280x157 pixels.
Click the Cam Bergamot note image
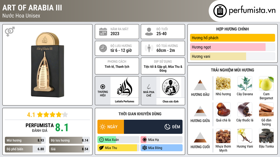click(266, 84)
